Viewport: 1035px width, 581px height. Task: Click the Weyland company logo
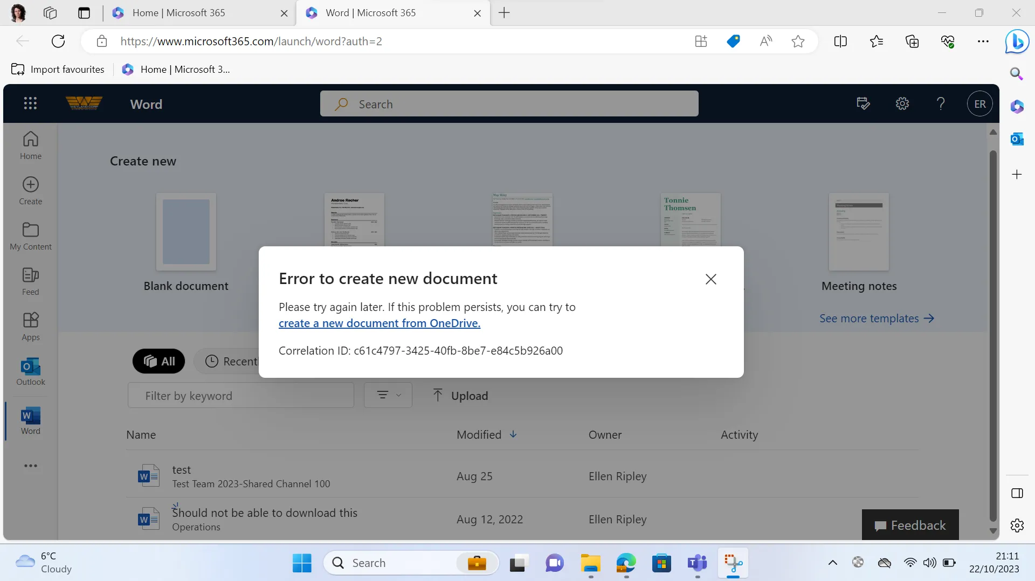click(84, 103)
